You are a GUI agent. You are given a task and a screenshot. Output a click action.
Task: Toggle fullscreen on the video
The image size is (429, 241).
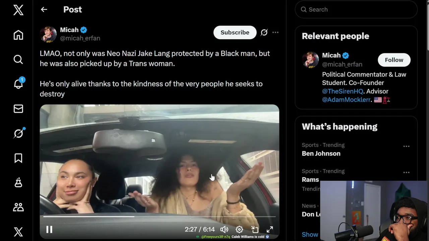(x=270, y=229)
